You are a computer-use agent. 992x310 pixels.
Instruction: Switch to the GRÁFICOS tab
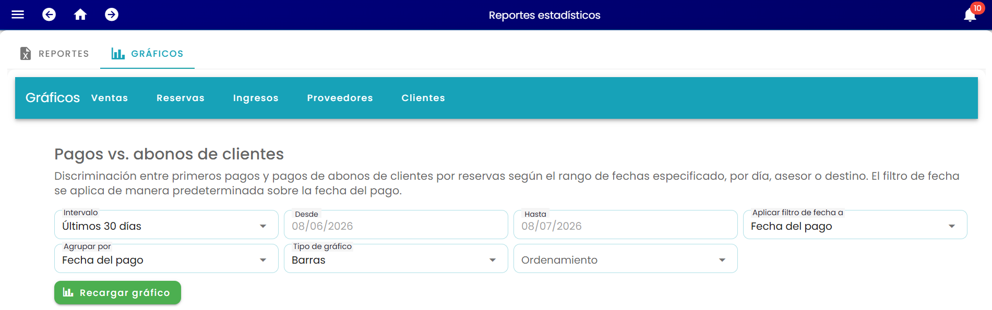[147, 54]
